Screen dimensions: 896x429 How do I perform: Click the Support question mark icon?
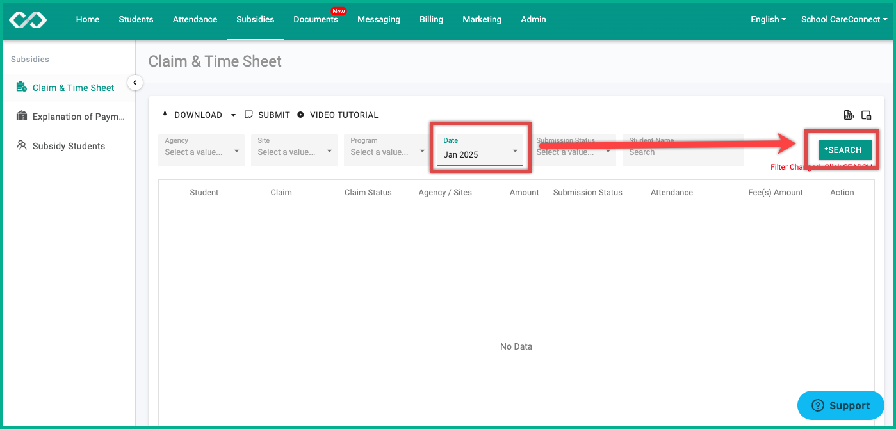click(x=817, y=405)
